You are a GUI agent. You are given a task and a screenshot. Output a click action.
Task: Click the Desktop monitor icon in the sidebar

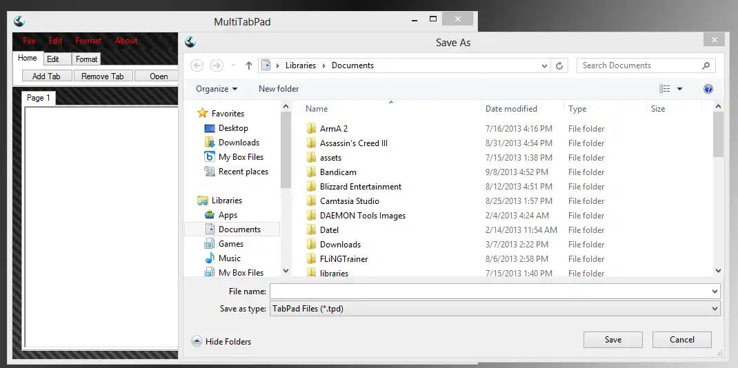pos(210,128)
